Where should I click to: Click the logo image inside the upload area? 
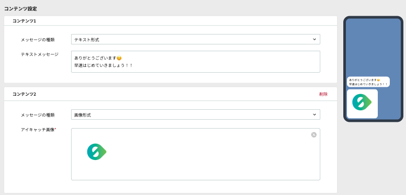(97, 152)
